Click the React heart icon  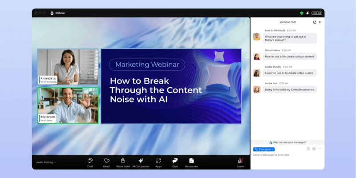pyautogui.click(x=107, y=162)
